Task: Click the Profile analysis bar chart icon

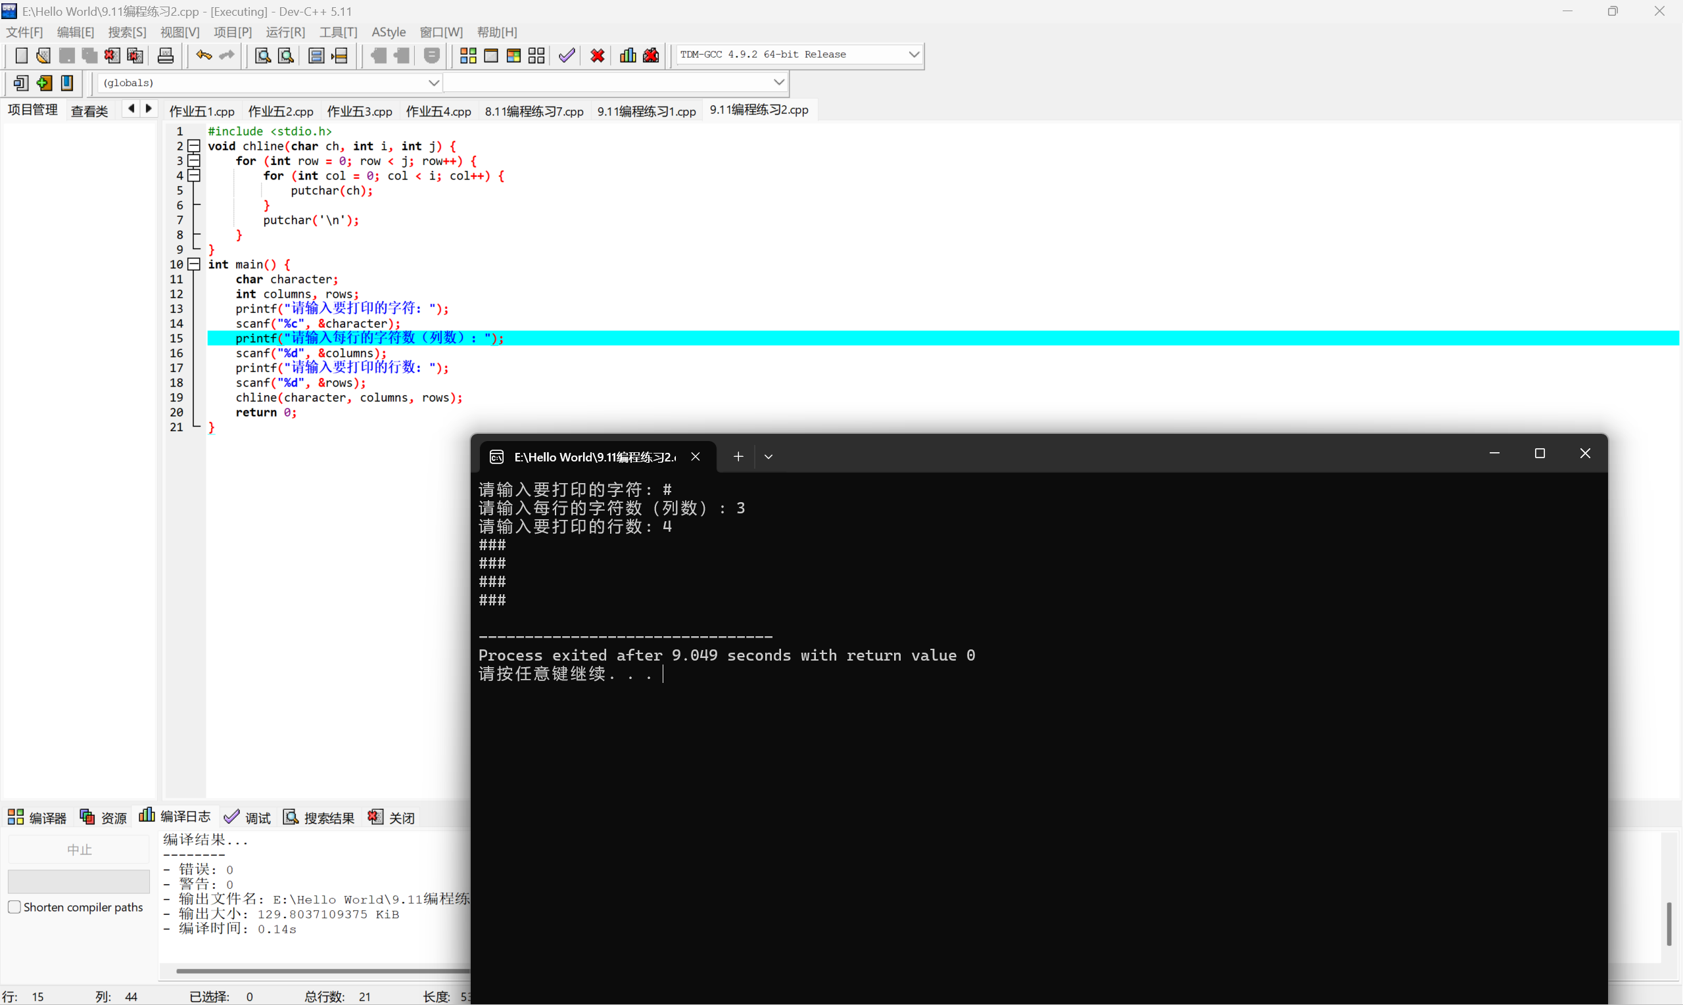Action: 628,55
